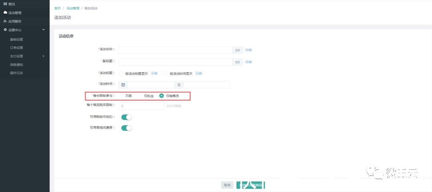Screen dimensions: 432x192
Task: Click 示例 link beside 副标题 field
Action: coord(248,62)
